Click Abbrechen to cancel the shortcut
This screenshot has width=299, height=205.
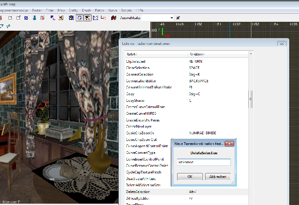[218, 177]
